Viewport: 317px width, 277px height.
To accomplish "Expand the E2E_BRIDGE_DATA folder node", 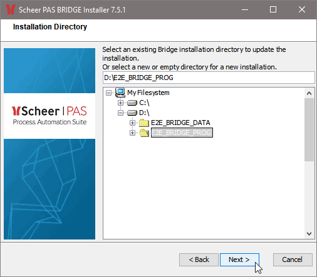I will (x=132, y=123).
